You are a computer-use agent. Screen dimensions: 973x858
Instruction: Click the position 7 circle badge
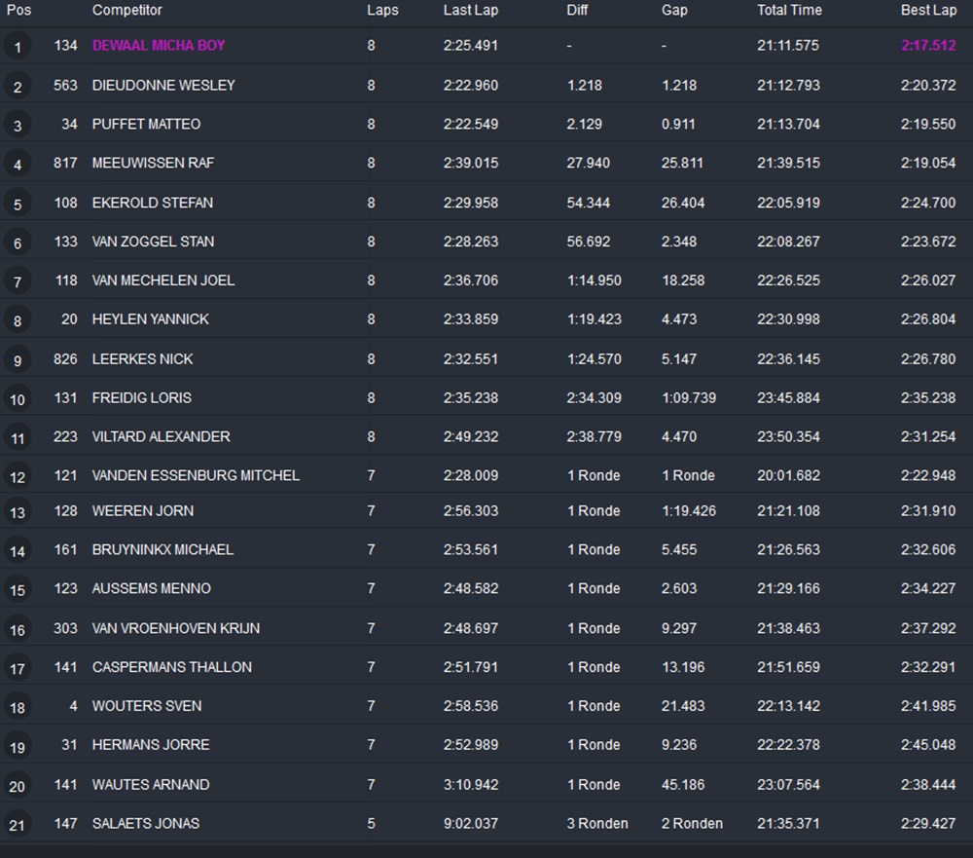pyautogui.click(x=18, y=281)
